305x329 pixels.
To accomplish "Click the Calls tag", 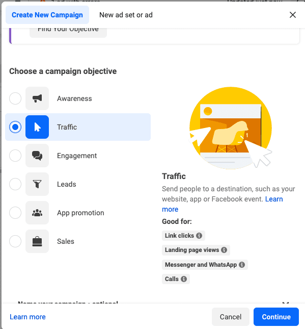I will (176, 279).
